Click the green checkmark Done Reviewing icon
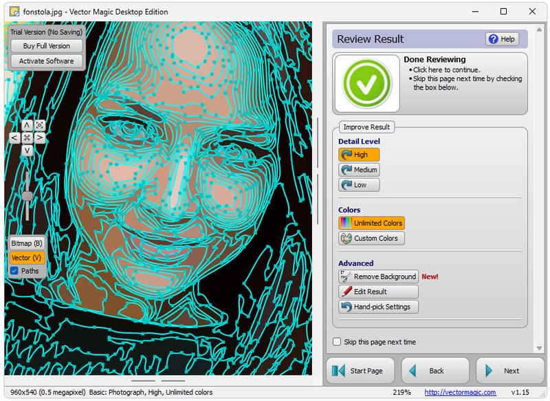This screenshot has width=550, height=401. pos(367,83)
